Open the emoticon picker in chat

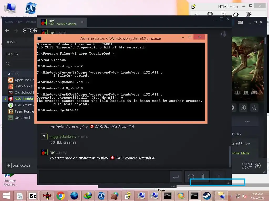coord(191,176)
